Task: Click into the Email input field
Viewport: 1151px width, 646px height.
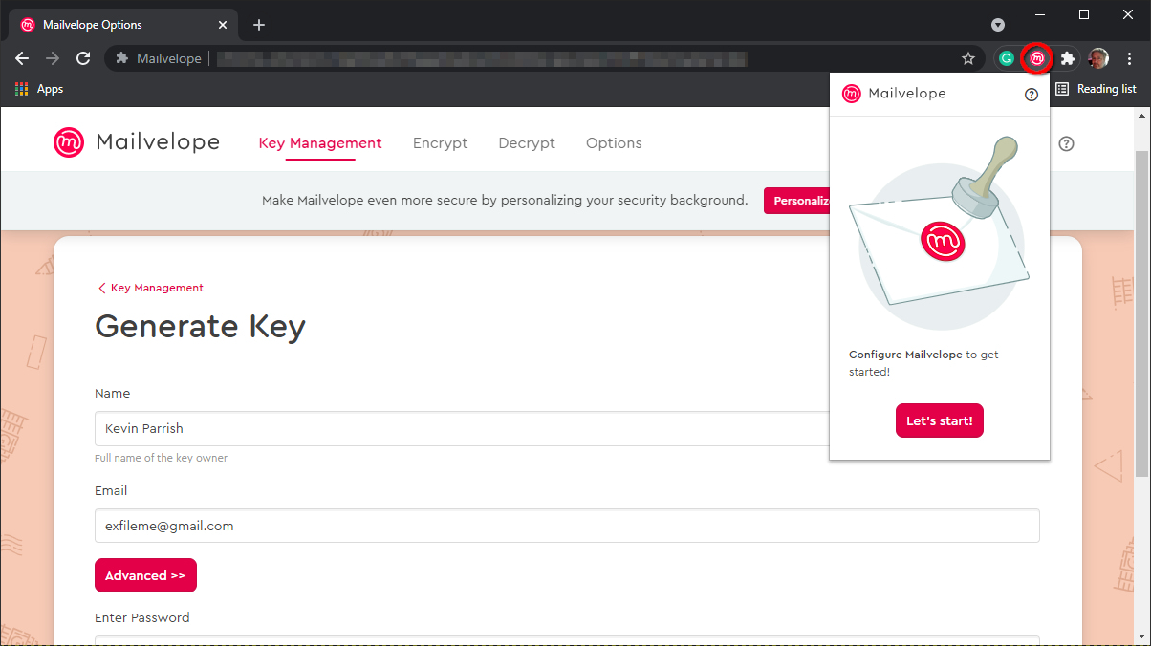Action: tap(567, 526)
